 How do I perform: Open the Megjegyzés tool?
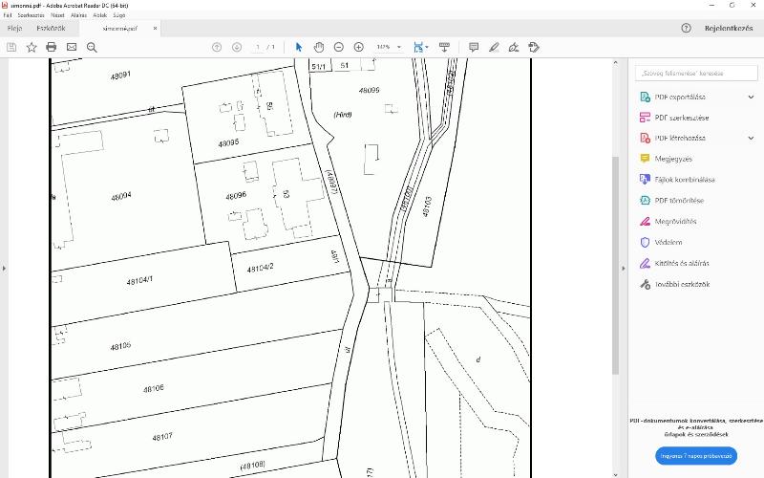tap(673, 159)
